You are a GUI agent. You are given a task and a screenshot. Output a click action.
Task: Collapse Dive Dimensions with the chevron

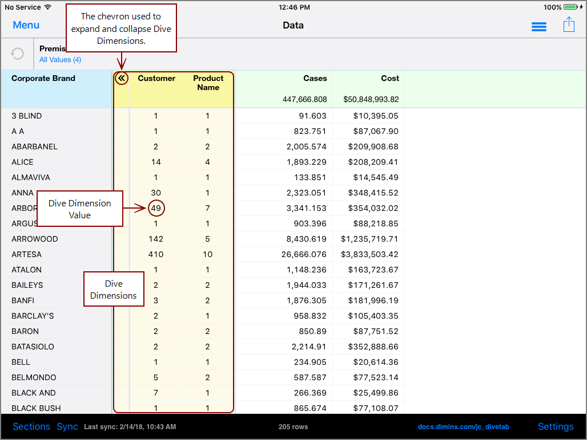pos(121,79)
